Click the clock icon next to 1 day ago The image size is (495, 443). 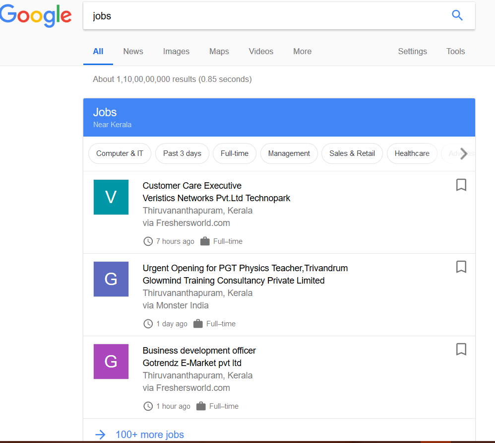pyautogui.click(x=148, y=324)
